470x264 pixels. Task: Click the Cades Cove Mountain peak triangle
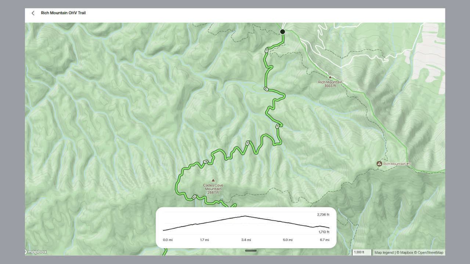[x=213, y=180]
